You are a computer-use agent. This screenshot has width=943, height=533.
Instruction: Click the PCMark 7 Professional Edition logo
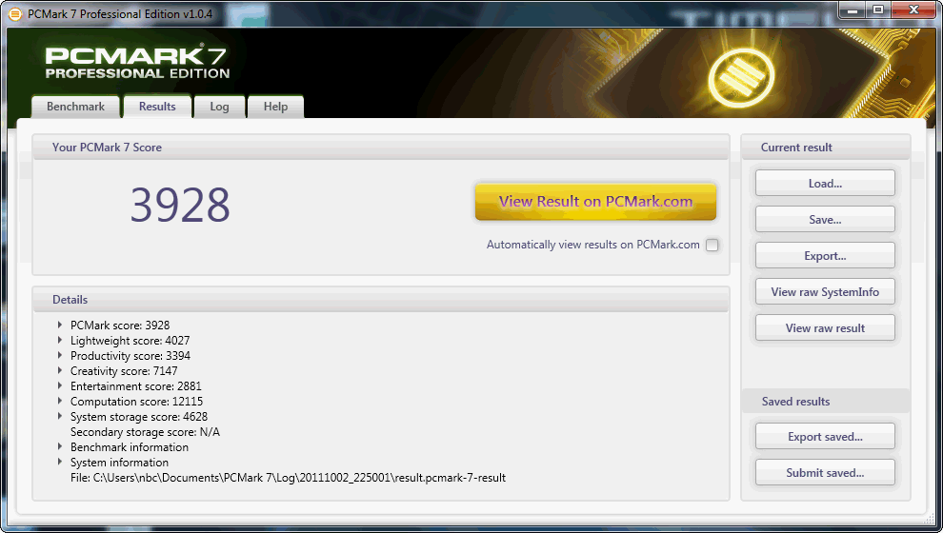137,62
